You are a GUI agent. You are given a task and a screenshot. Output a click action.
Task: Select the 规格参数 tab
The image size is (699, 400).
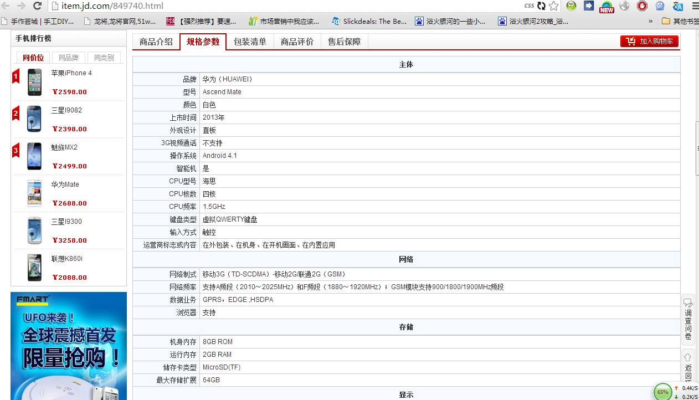click(x=203, y=42)
